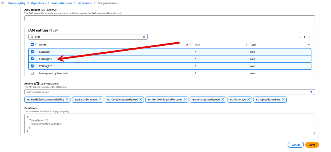This screenshot has height=152, width=331.
Task: Click into the IAM entities search box
Action: 88,37
